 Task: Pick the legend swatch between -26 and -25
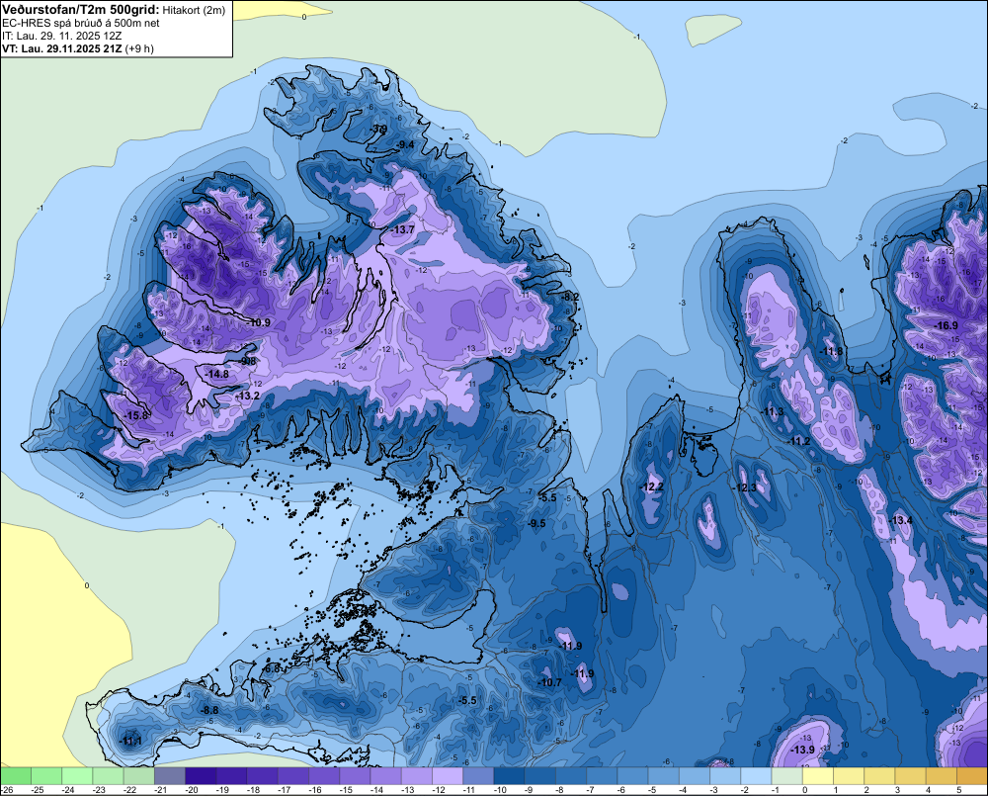(x=16, y=776)
